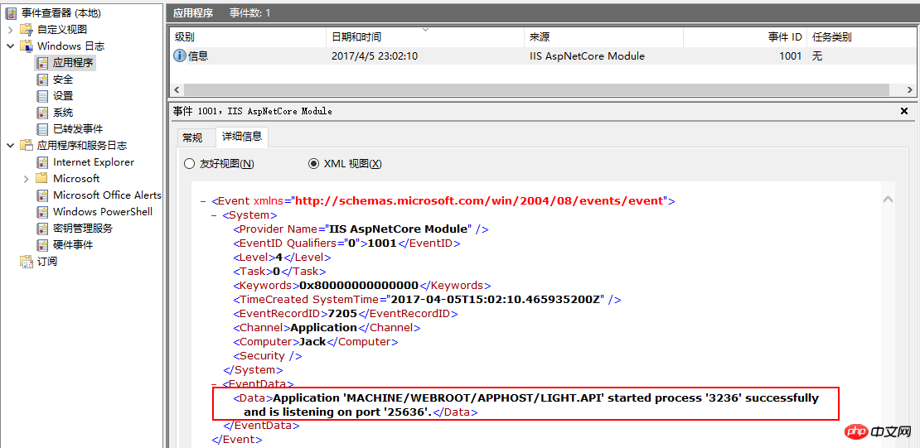Click the schemas.microsoft.com xmlns URL text
Screen dimensions: 920x448
pyautogui.click(x=479, y=201)
